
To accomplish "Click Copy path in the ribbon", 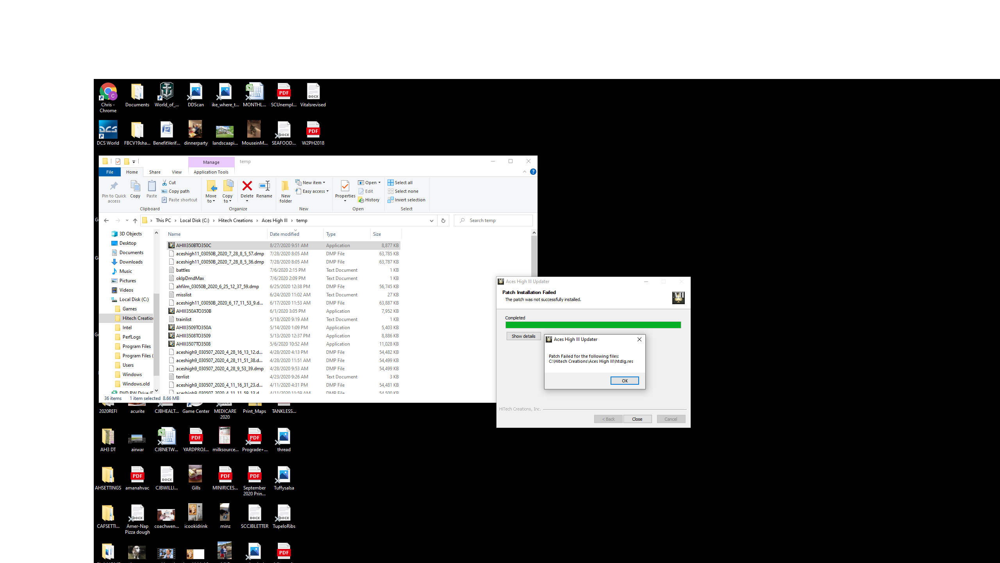I will click(176, 191).
